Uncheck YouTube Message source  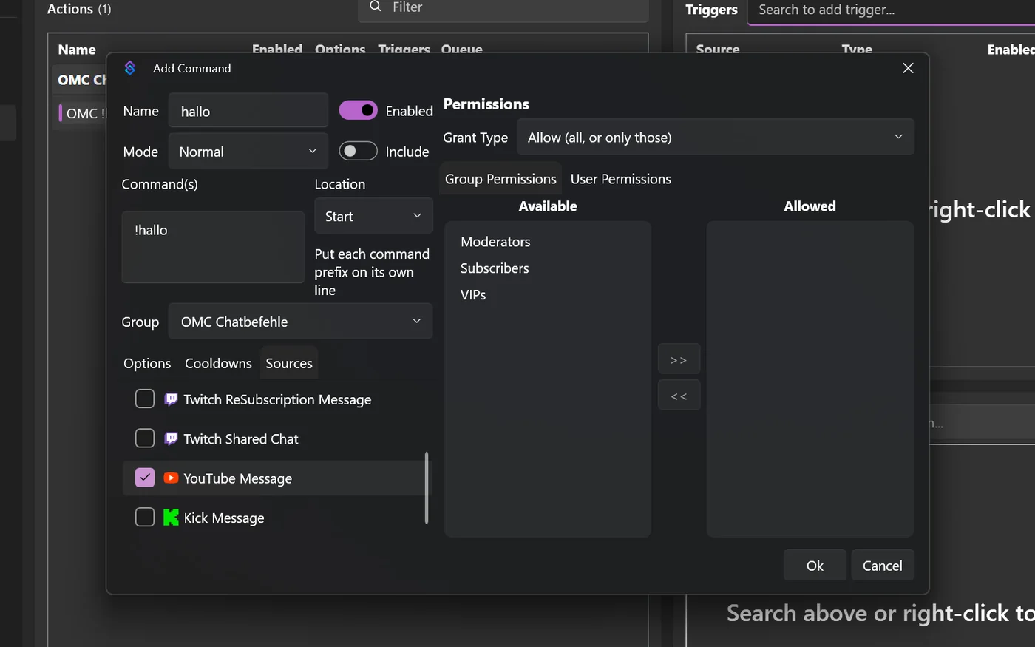pos(145,478)
